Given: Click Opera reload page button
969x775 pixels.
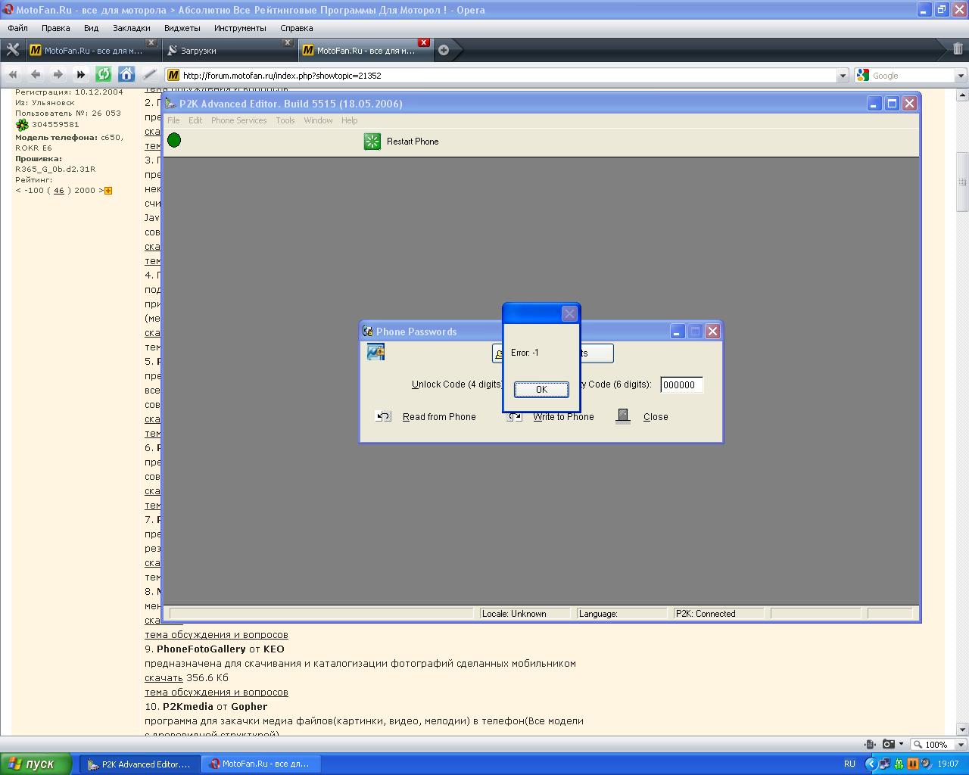Looking at the screenshot, I should [104, 74].
